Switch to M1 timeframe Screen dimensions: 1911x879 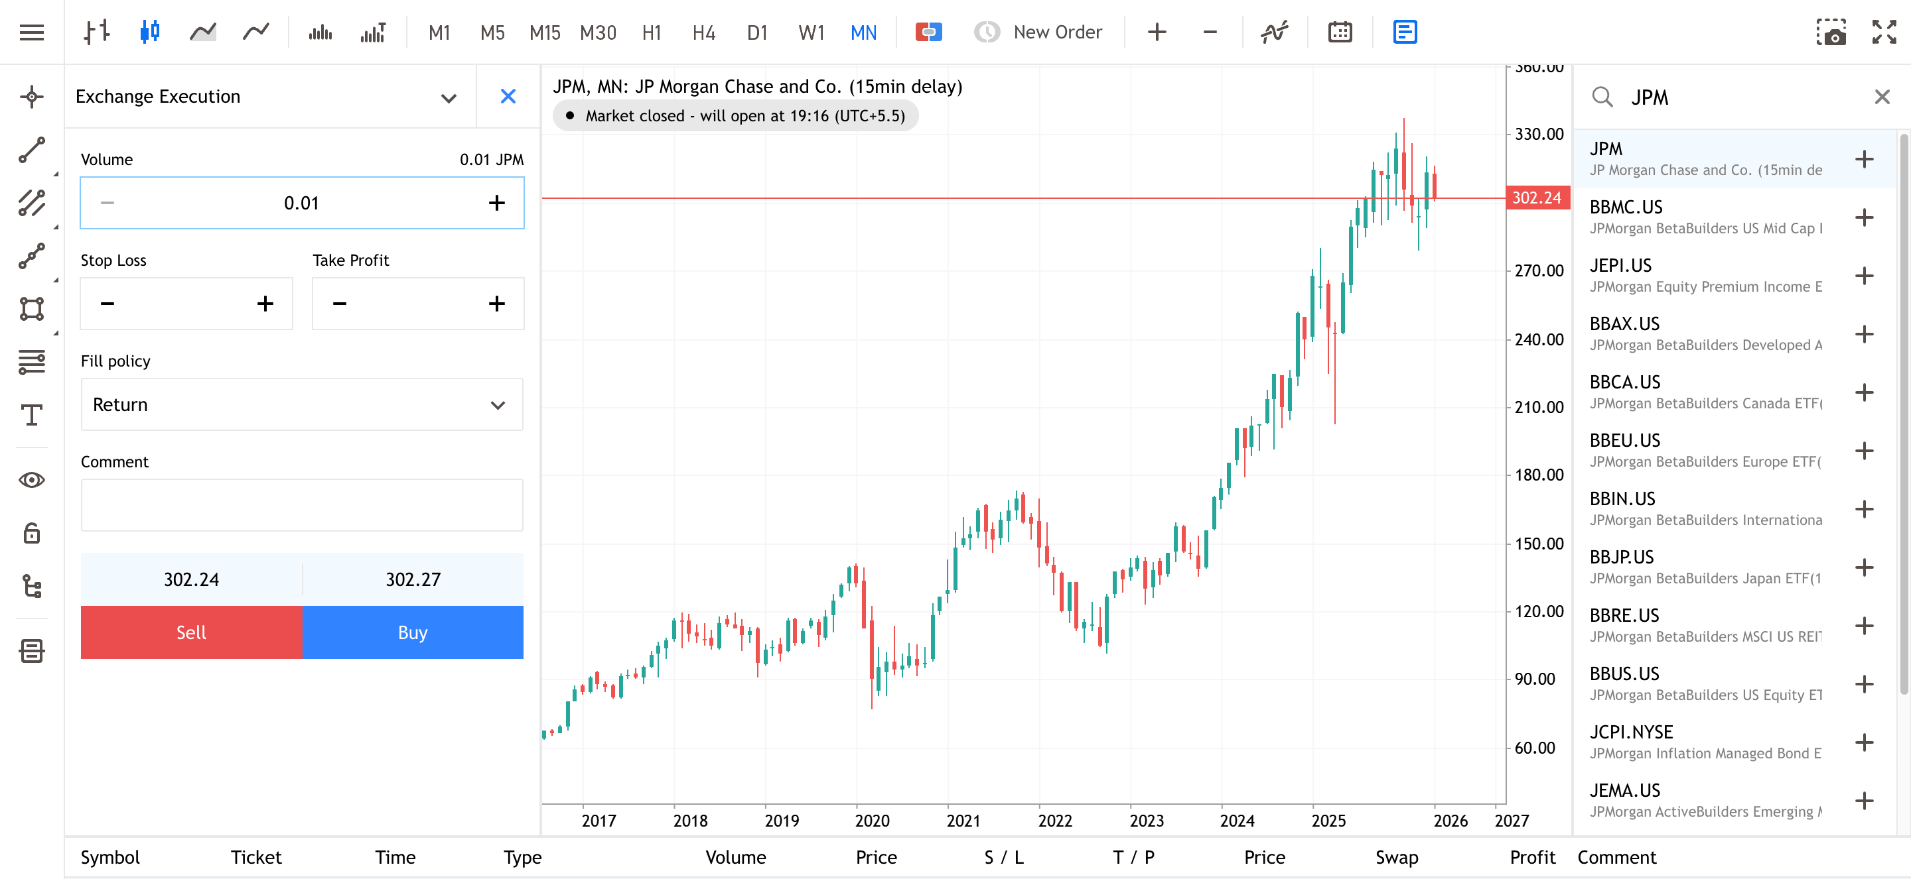[439, 32]
